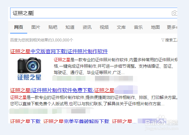Screen dimensions: 189x135
Task: Click first result description starting 证照之星是一款专业的证件照片
Action: (x=116, y=66)
